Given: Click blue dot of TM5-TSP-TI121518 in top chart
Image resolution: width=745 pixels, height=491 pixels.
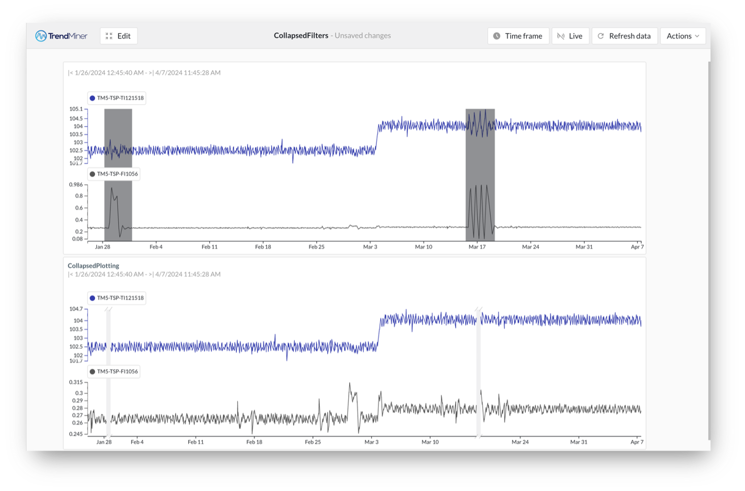Looking at the screenshot, I should (x=92, y=98).
